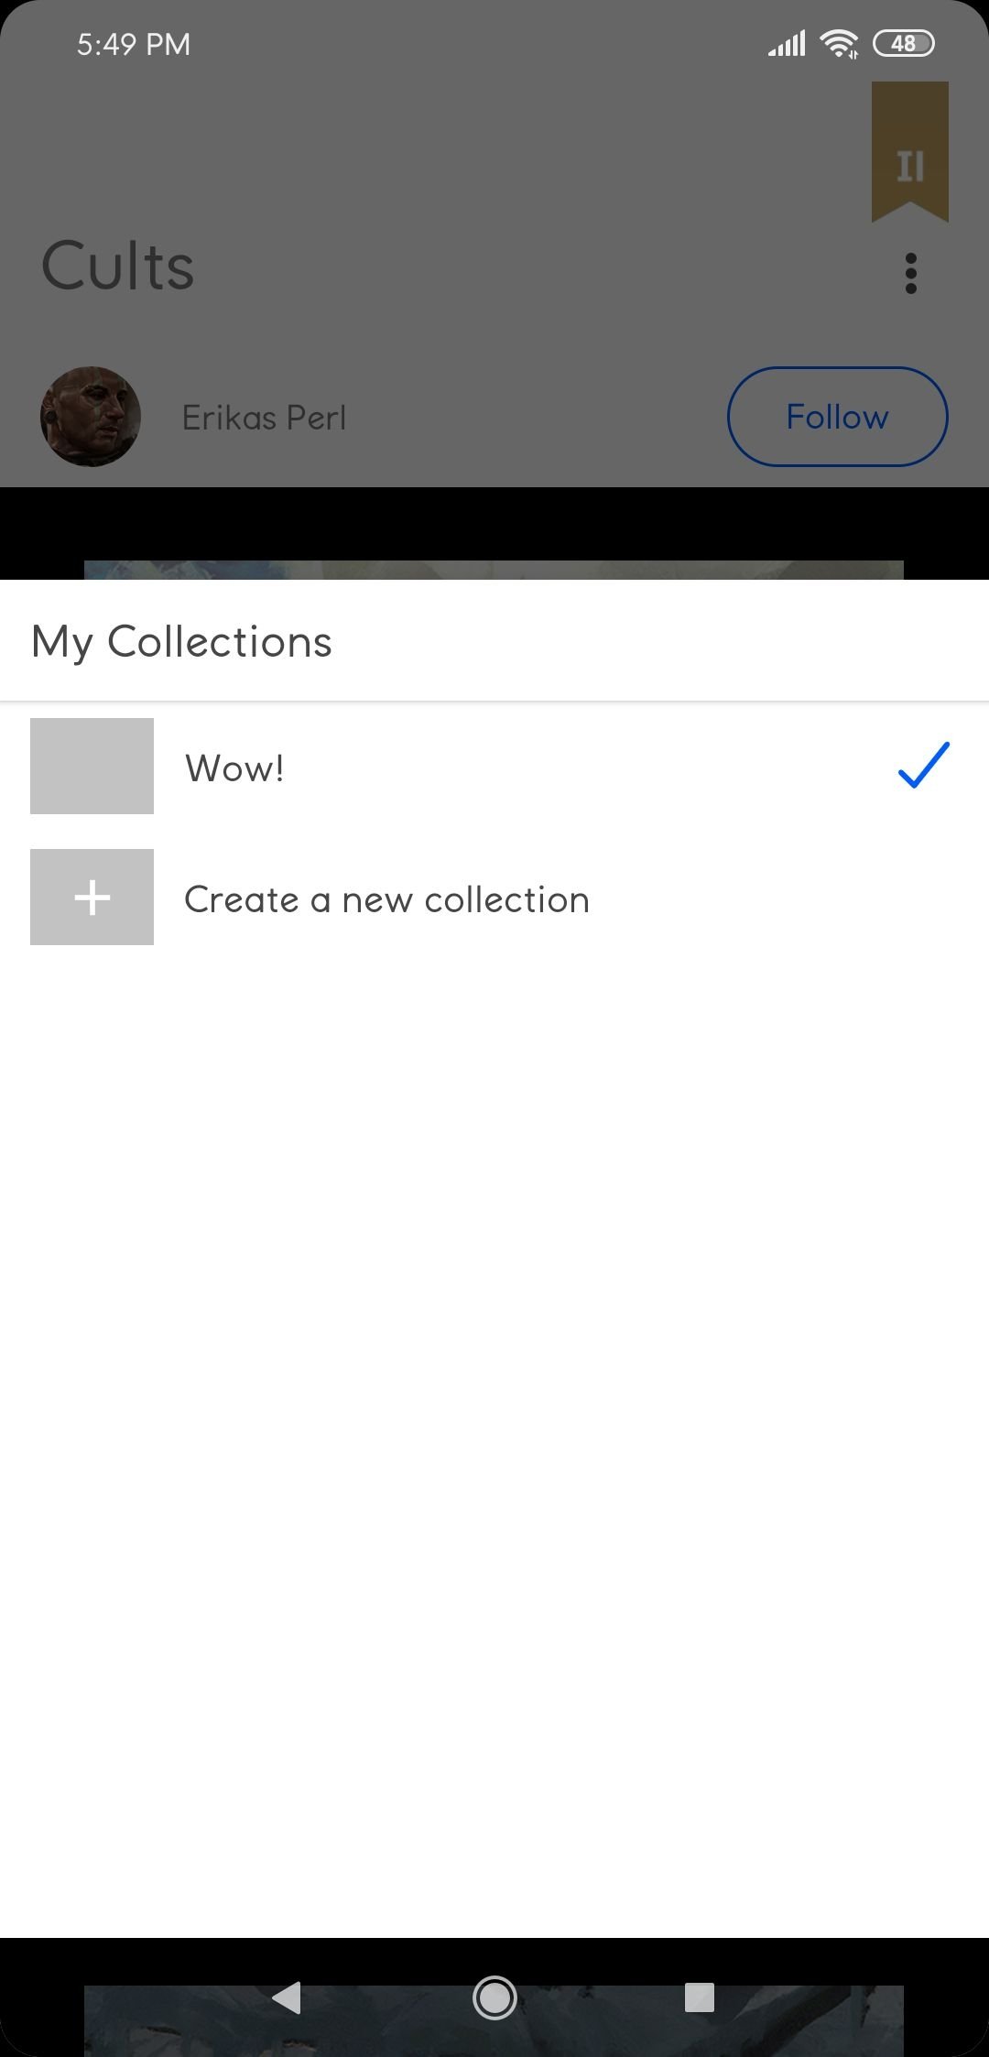Tap the Android home circle button
The height and width of the screenshot is (2057, 989).
494,1997
